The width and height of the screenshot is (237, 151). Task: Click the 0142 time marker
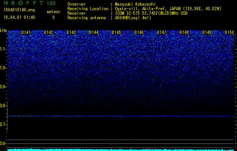[49, 32]
